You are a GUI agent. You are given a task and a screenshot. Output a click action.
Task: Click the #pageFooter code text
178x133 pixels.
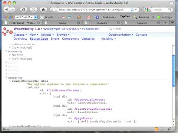(85, 118)
